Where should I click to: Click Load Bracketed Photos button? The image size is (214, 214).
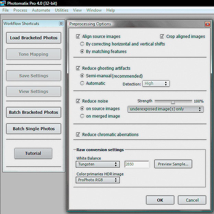[x=33, y=38]
